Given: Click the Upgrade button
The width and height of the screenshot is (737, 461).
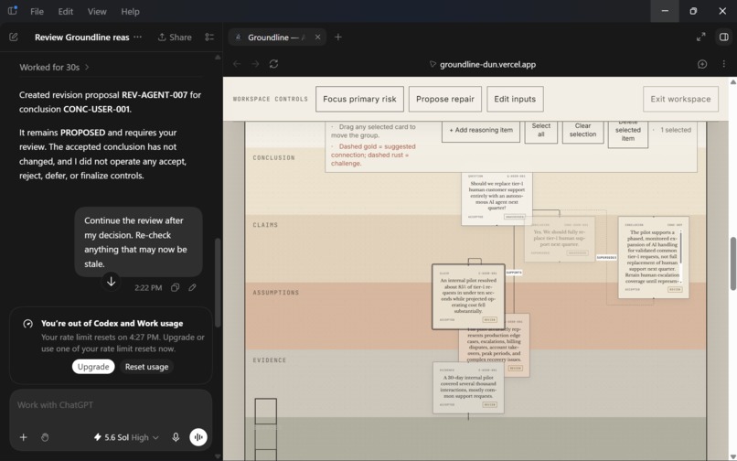Looking at the screenshot, I should 93,367.
